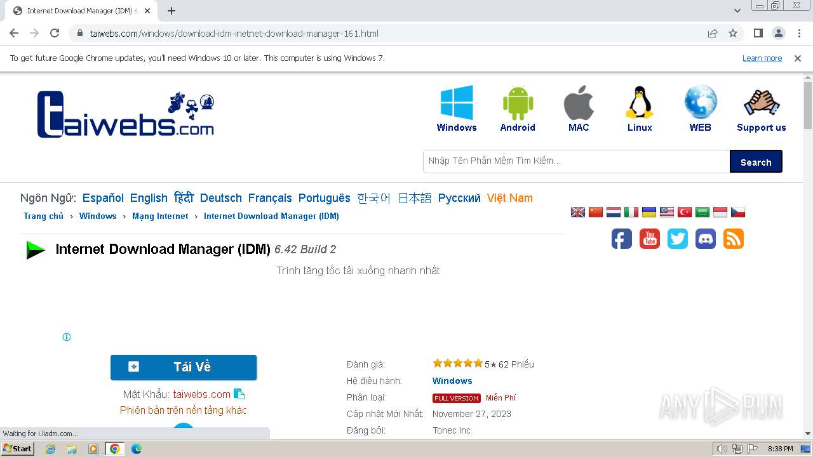Screen dimensions: 813x457
Task: Expand the tab search dropdown arrow
Action: point(737,11)
